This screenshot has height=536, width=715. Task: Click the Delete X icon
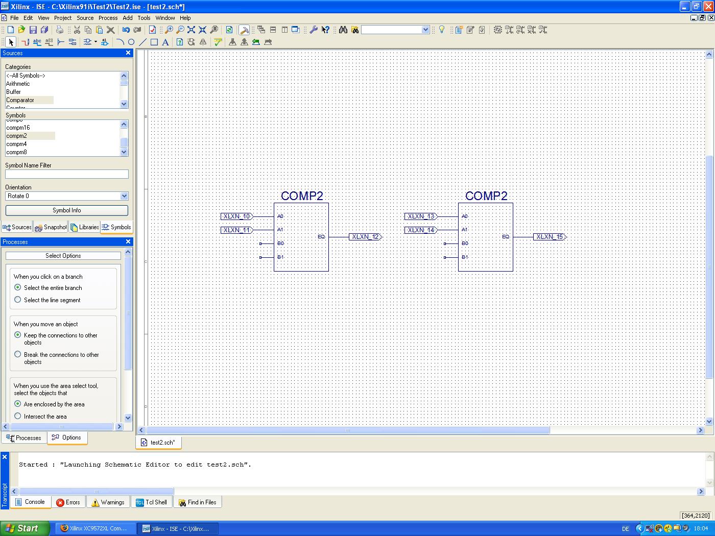click(x=110, y=30)
